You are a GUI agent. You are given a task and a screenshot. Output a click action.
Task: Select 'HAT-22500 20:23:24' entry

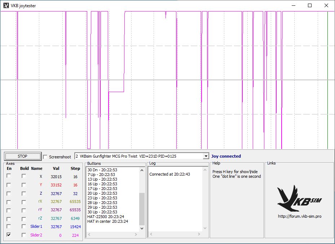106,217
